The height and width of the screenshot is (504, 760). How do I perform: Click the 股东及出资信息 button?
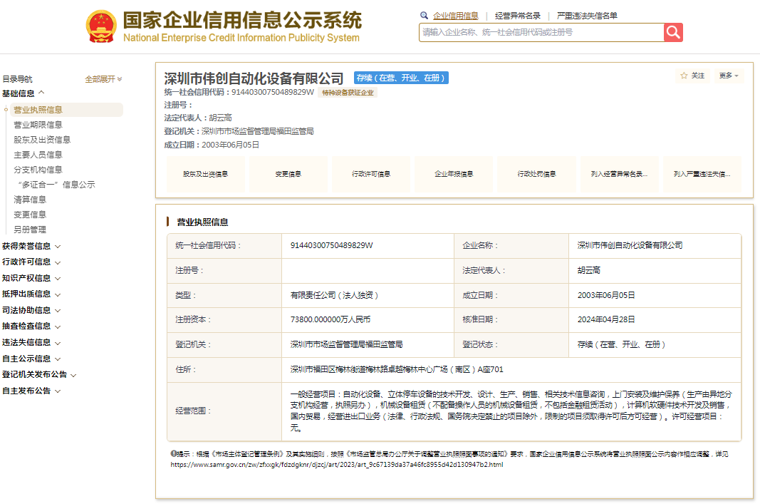(x=205, y=174)
